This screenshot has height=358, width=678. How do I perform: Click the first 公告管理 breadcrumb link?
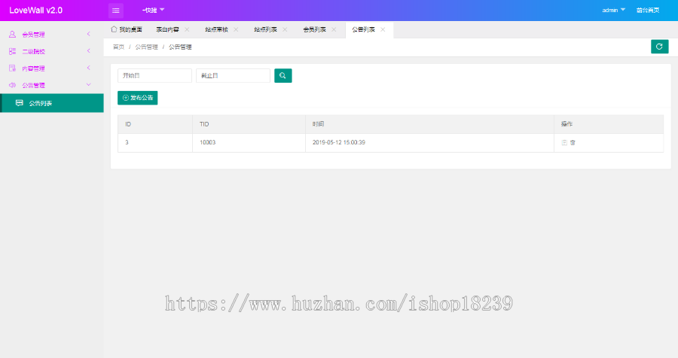coord(146,47)
